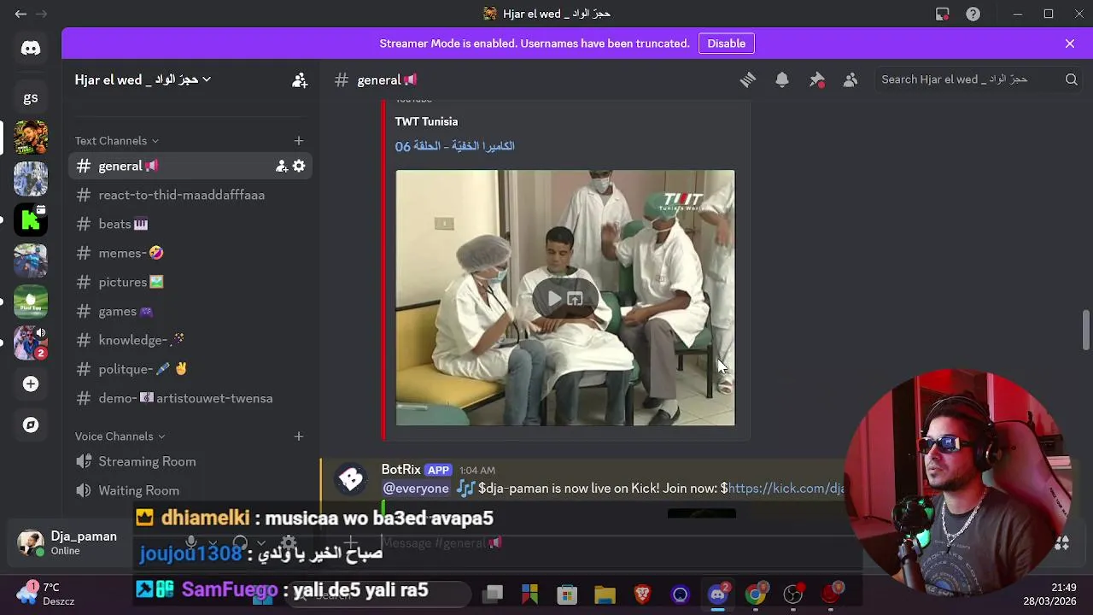1093x615 pixels.
Task: Select the 'gs' server icon
Action: (31, 97)
